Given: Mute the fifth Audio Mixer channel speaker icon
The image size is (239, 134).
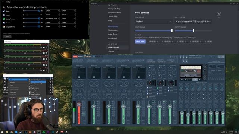Looking at the screenshot, I should tap(44, 70).
